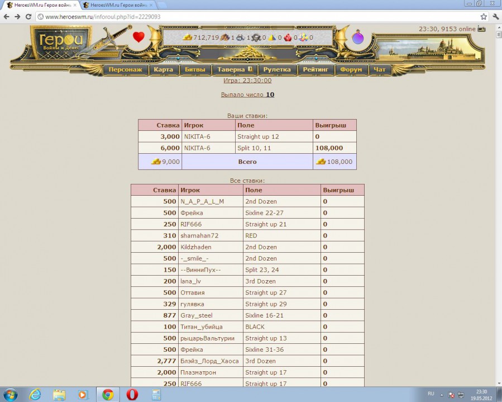Open player Блэйз_Лорд_Хаоса profile link
502x402 pixels.
coord(209,361)
